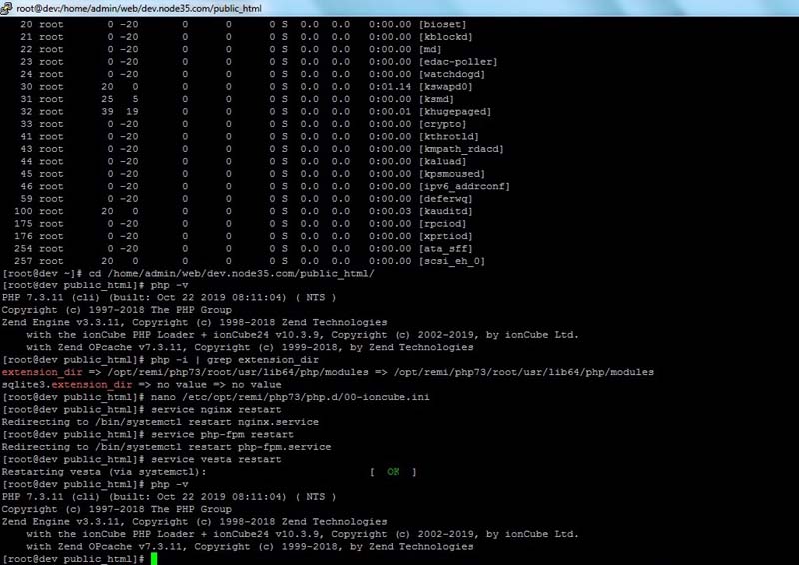Click the red 'extension_dir' at the line start

(42, 372)
